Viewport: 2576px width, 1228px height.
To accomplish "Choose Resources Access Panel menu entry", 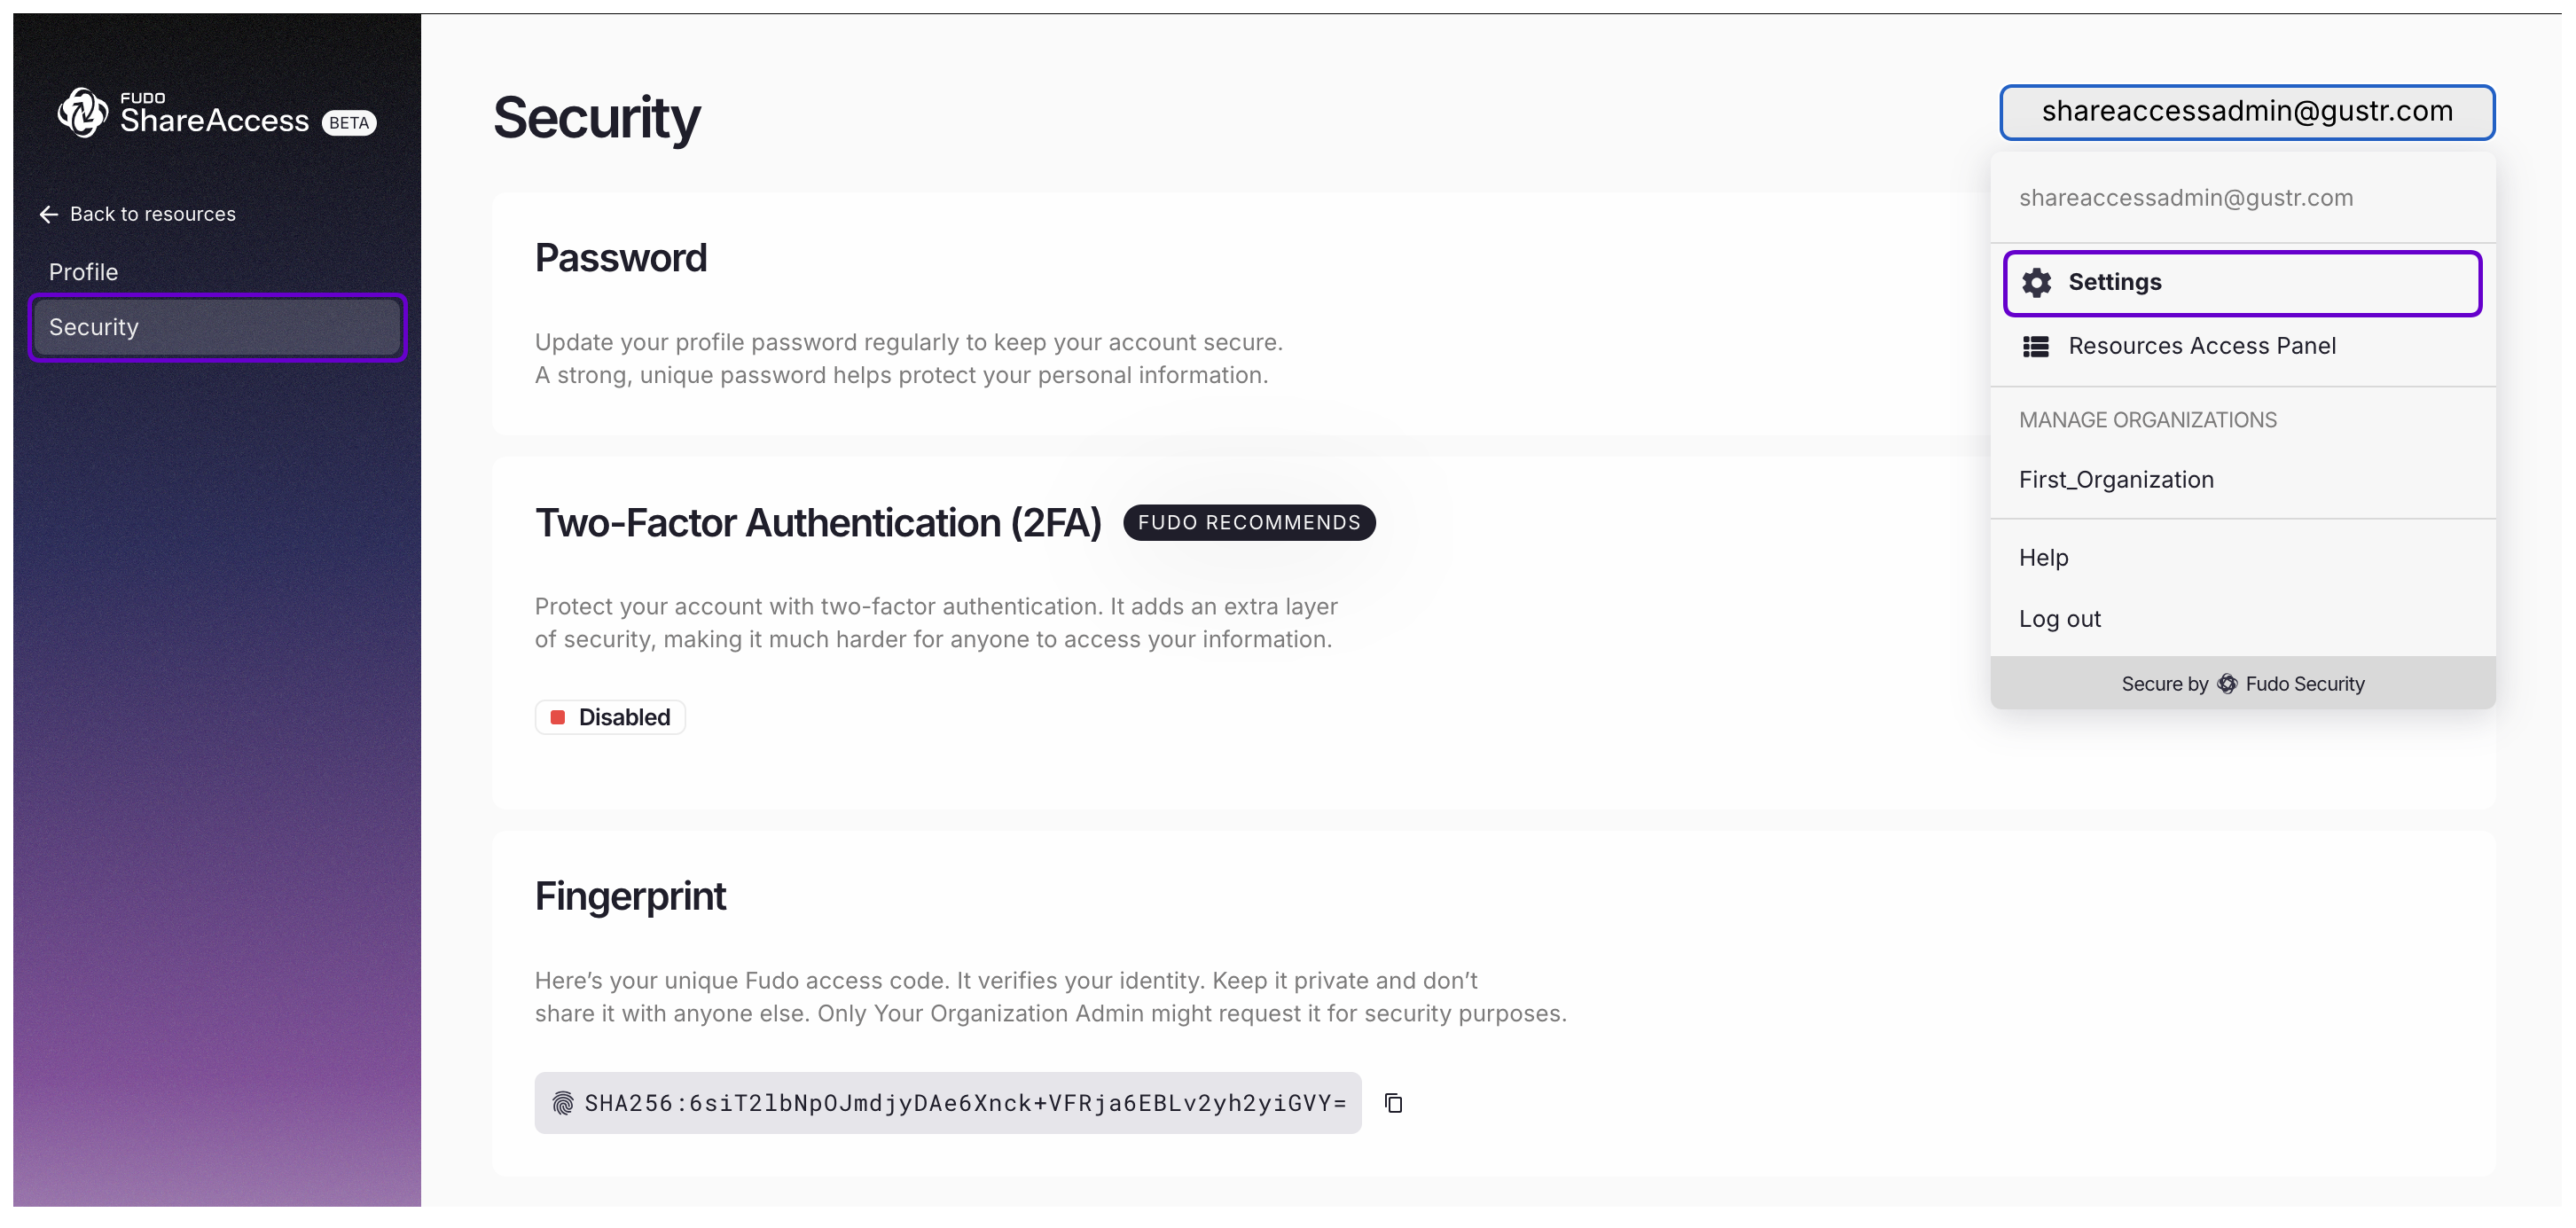I will (2202, 347).
